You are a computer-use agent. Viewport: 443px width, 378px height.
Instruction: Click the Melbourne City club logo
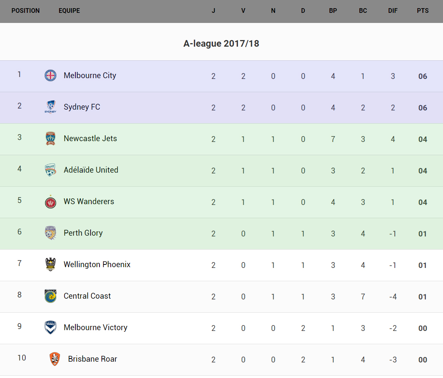[51, 75]
